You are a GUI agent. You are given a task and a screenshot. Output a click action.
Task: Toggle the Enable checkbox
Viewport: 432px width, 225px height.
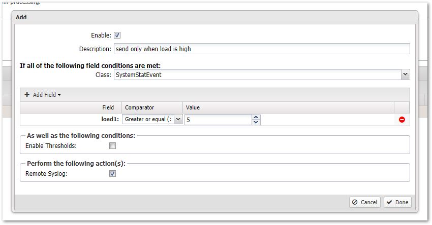coord(117,35)
